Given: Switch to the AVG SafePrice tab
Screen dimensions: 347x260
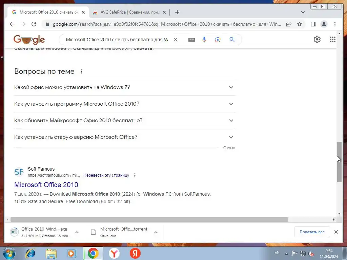Looking at the screenshot, I should click(129, 12).
